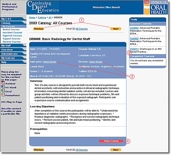Screen dimensions: 171x155
Task: Click Medical and Professional Programs header
Action: 10,7
